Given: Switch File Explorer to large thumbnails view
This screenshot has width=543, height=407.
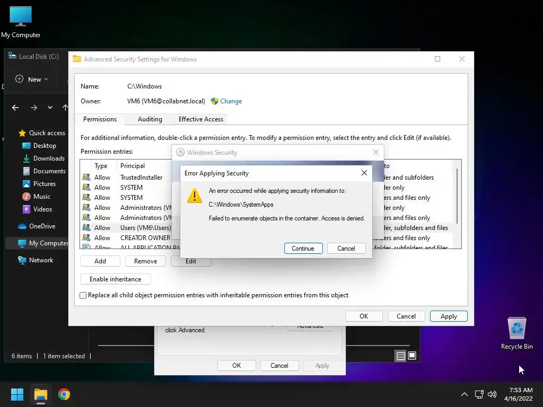Looking at the screenshot, I should pyautogui.click(x=412, y=356).
